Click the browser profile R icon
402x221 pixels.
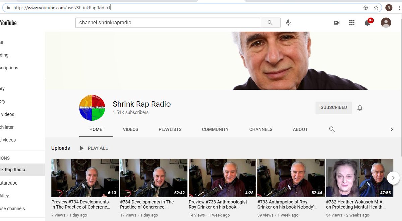[x=389, y=8]
